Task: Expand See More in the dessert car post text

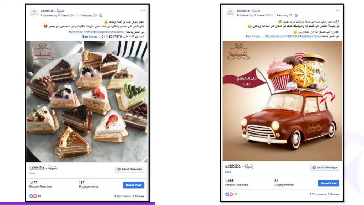Action: tap(253, 37)
